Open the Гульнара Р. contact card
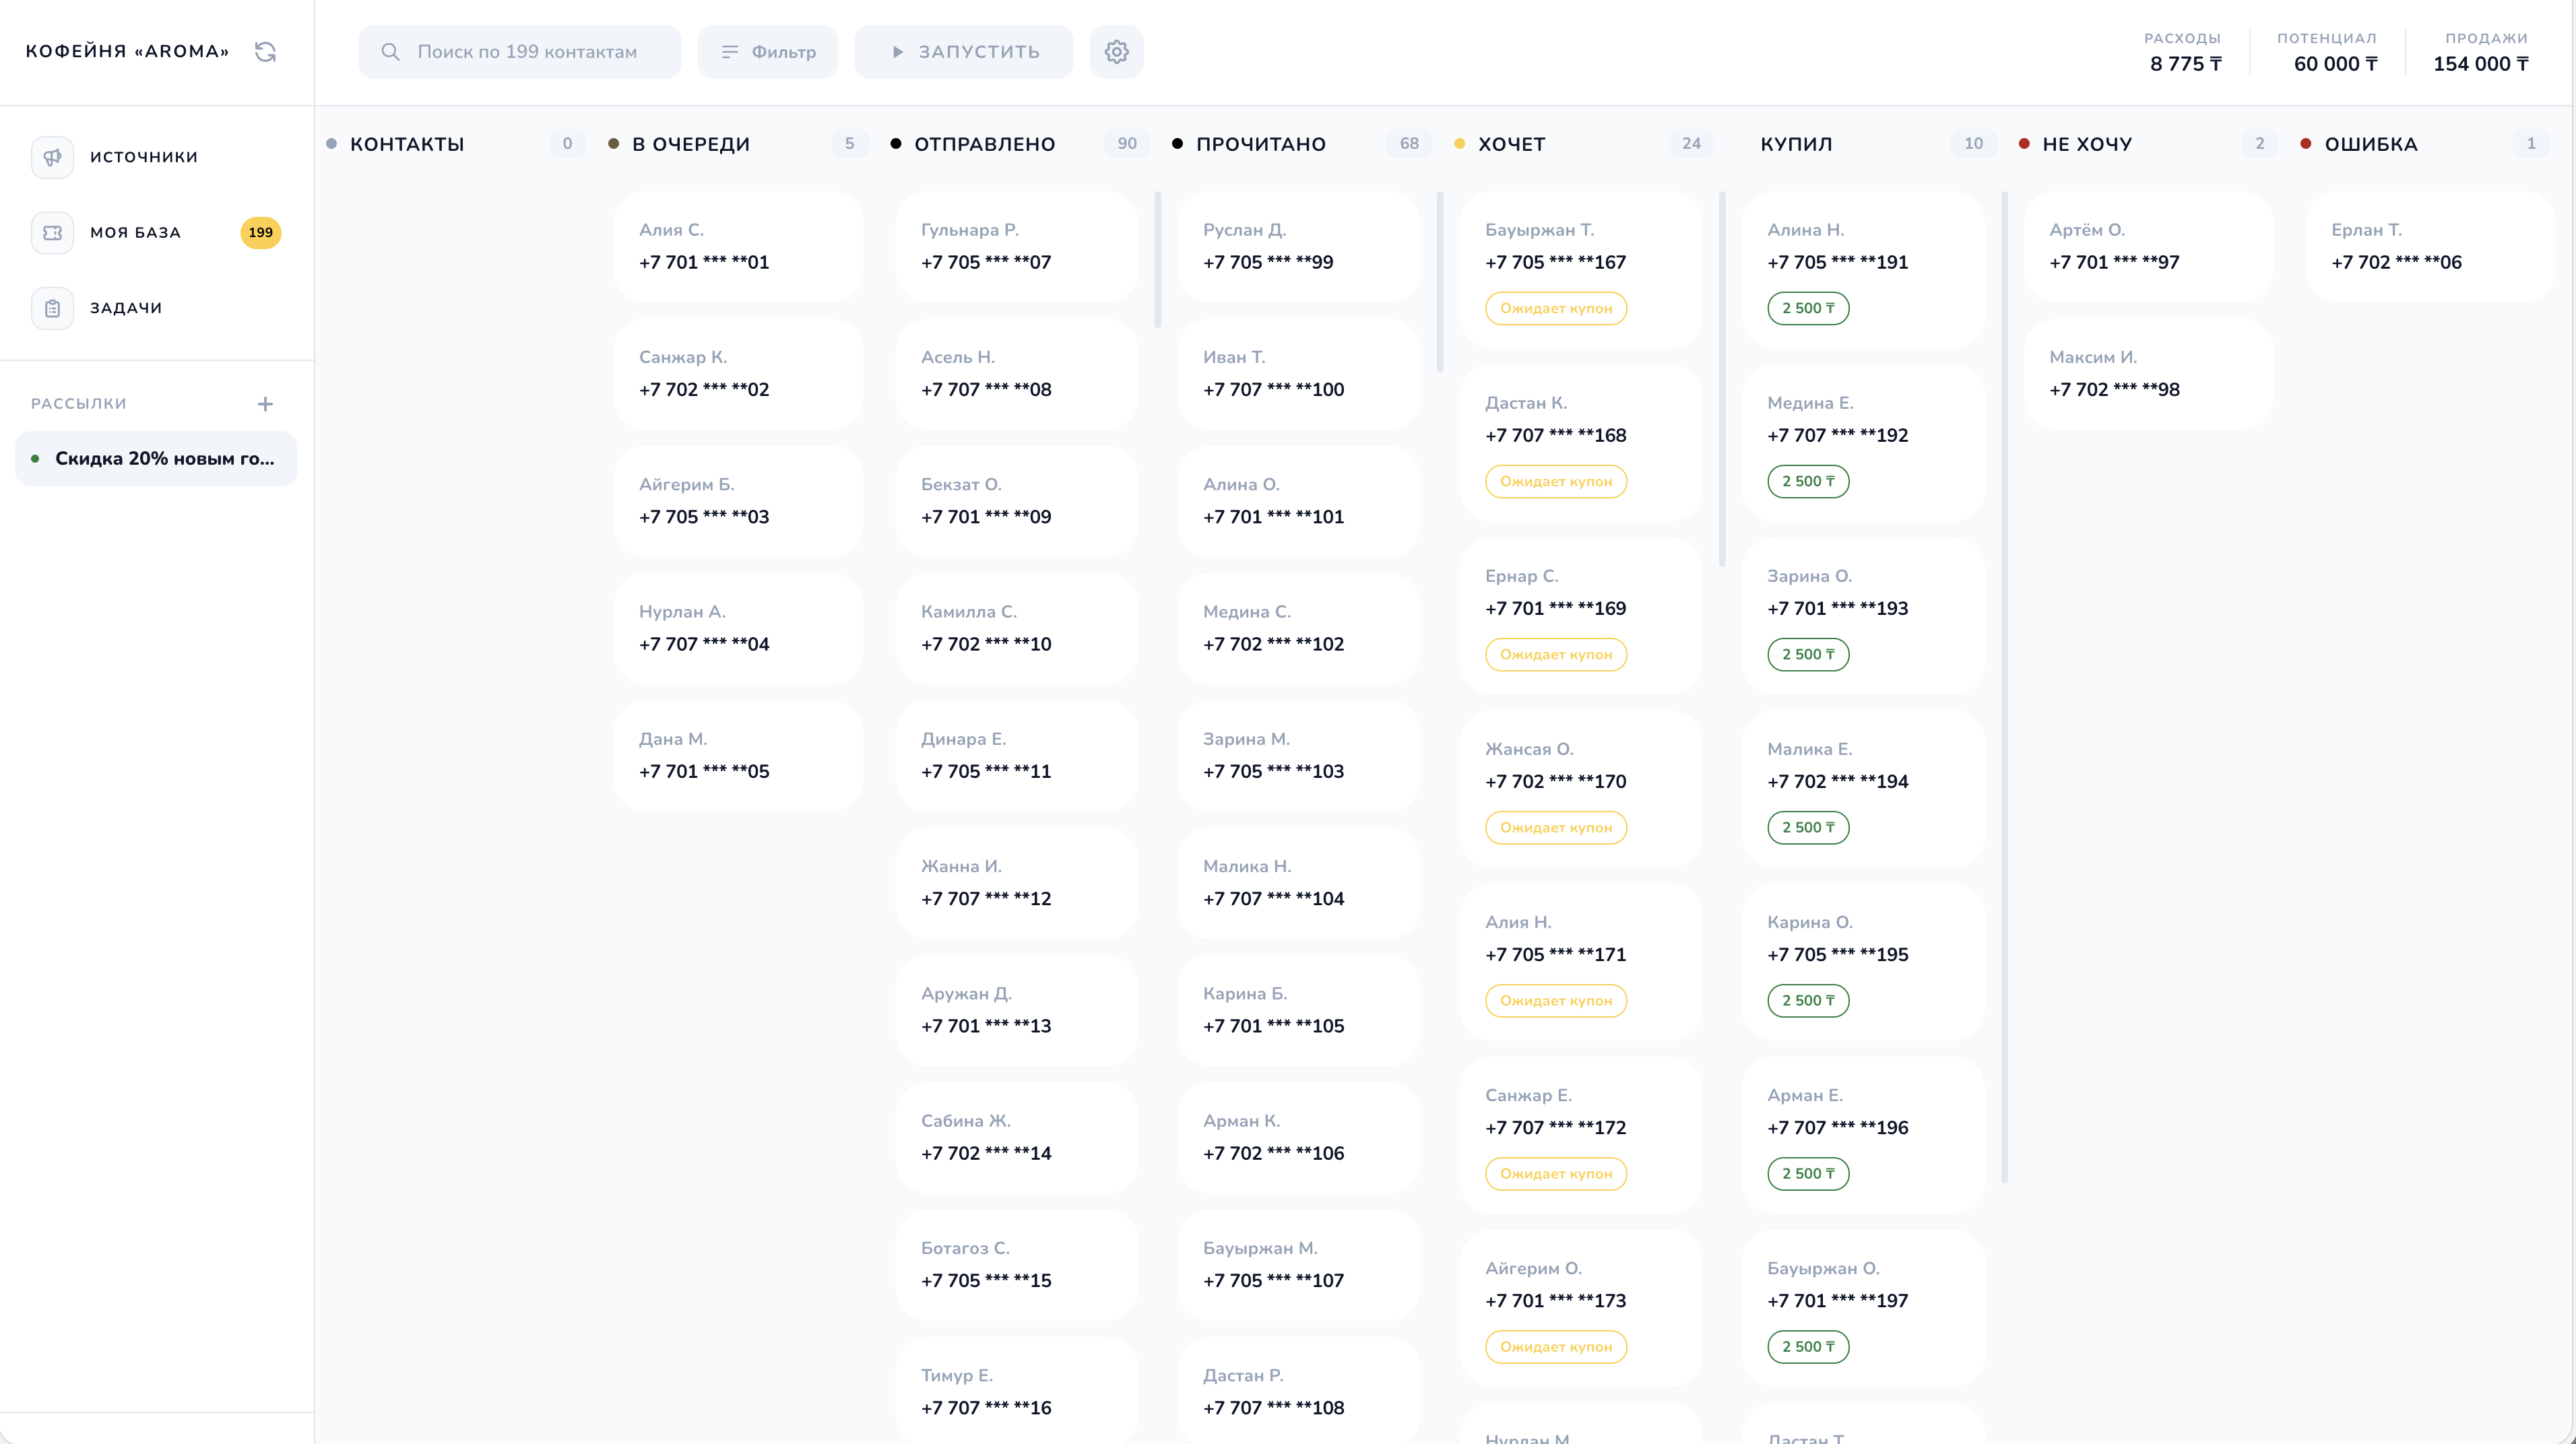The height and width of the screenshot is (1444, 2576). [1017, 247]
